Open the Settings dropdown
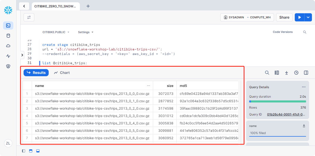The width and height of the screenshot is (315, 156). coord(86,32)
